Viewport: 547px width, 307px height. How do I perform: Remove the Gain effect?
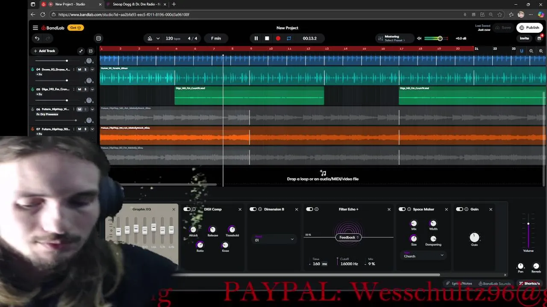(491, 209)
